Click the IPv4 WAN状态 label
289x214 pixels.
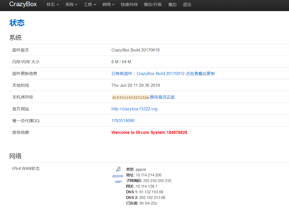[26, 168]
